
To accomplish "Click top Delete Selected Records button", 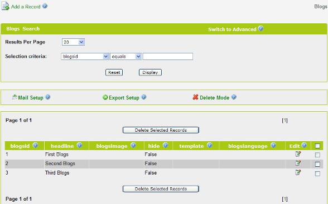I will [161, 130].
